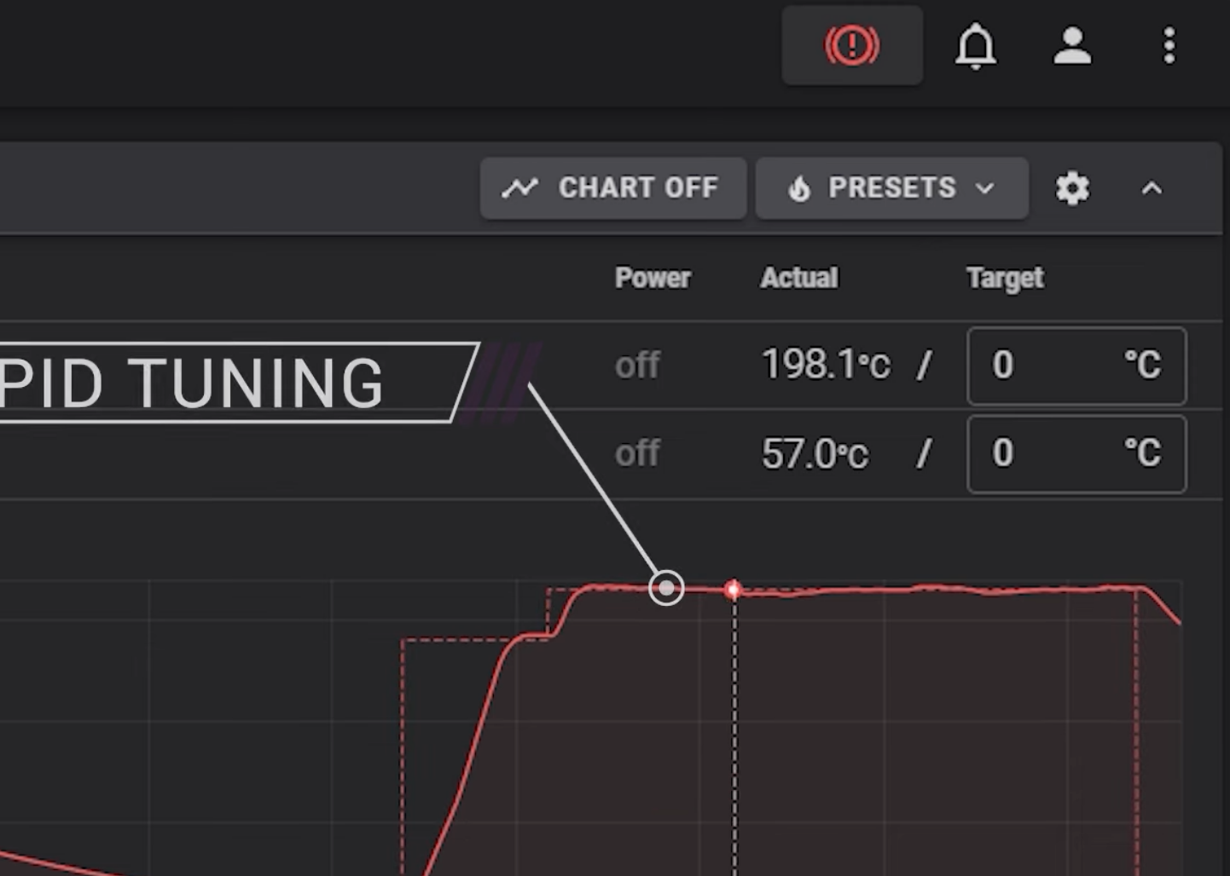
Task: Open temperature panel settings gear
Action: coord(1072,188)
